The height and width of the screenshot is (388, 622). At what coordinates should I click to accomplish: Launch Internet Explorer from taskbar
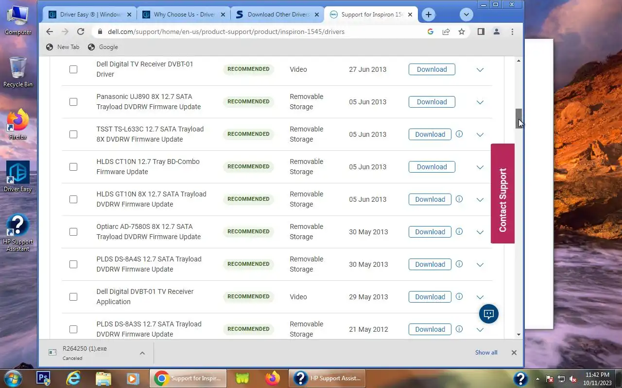[x=73, y=378]
